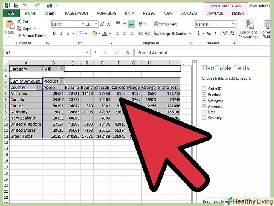
Task: Increase decimal places
Action: coord(225,33)
